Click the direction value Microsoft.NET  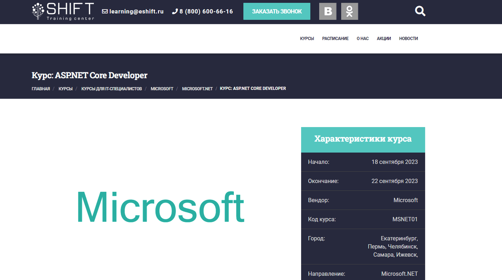[400, 274]
